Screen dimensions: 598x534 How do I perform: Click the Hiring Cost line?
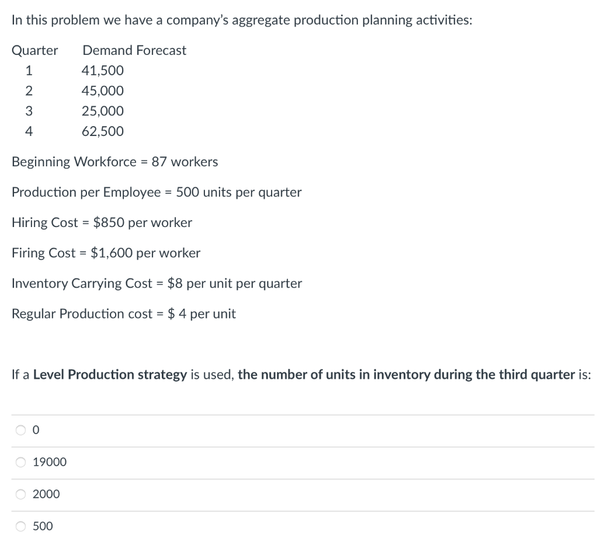click(101, 222)
